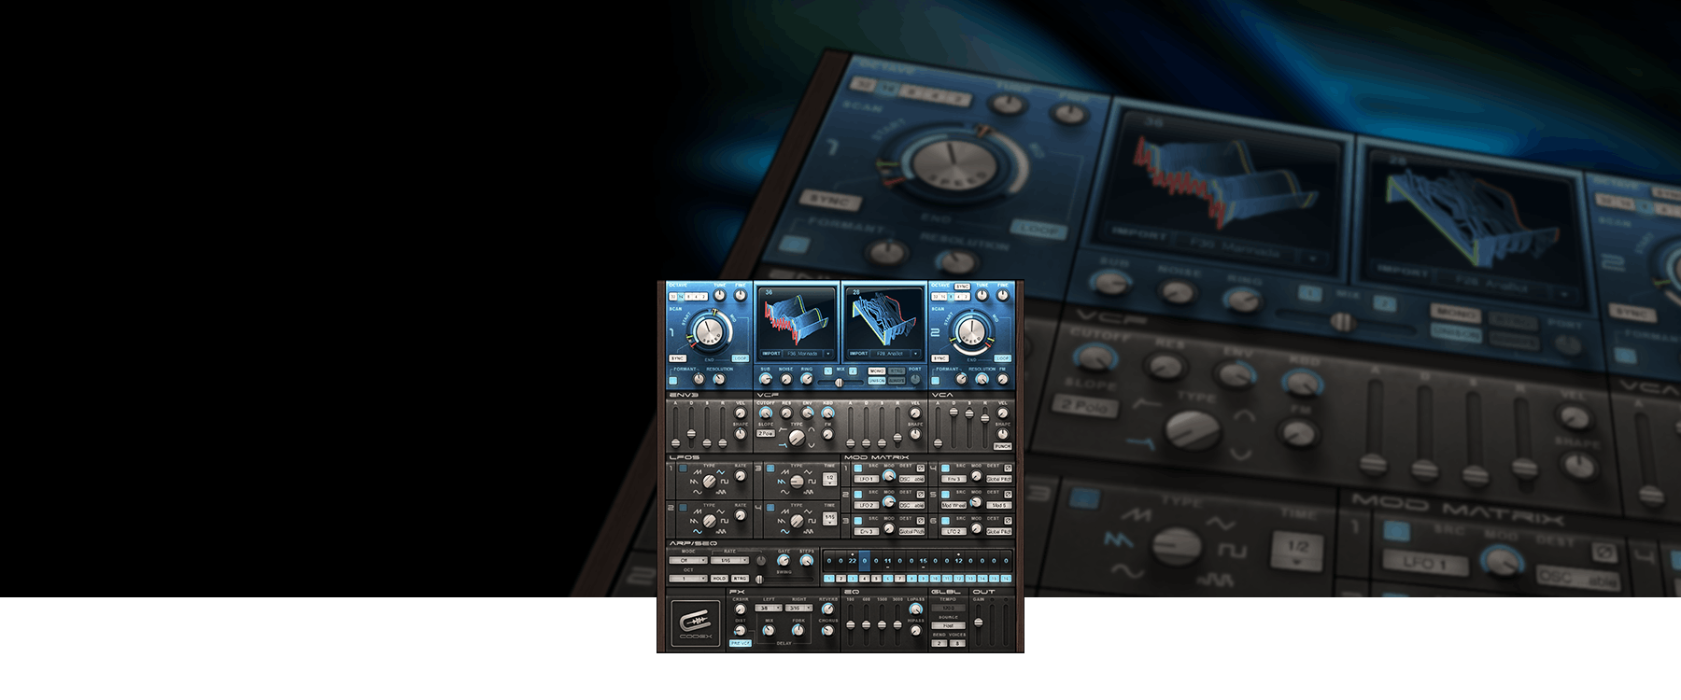Click the FX Chorus knob

point(828,630)
